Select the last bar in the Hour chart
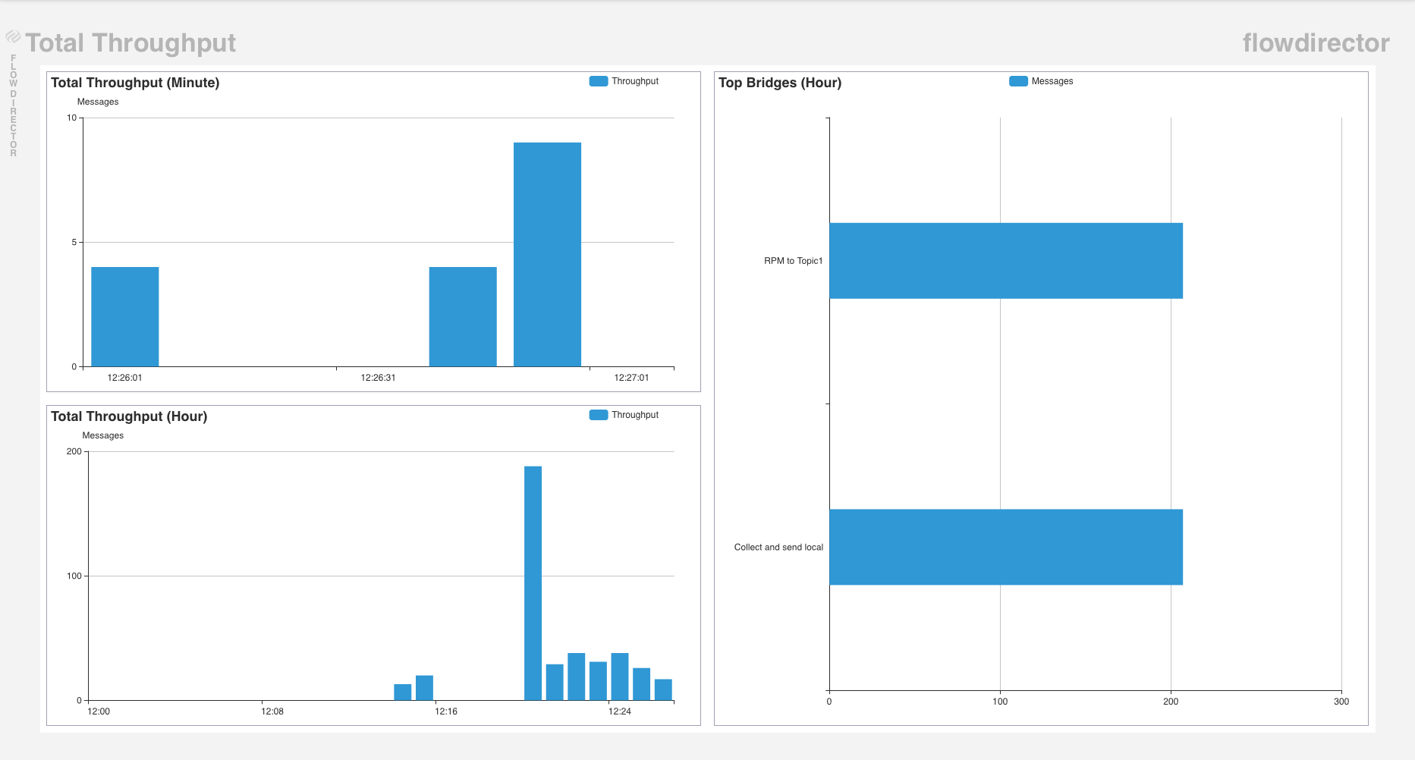Screen dimensions: 1415x760 pyautogui.click(x=663, y=689)
